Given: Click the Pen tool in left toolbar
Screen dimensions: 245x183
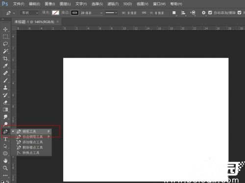Looking at the screenshot, I should pyautogui.click(x=5, y=131).
